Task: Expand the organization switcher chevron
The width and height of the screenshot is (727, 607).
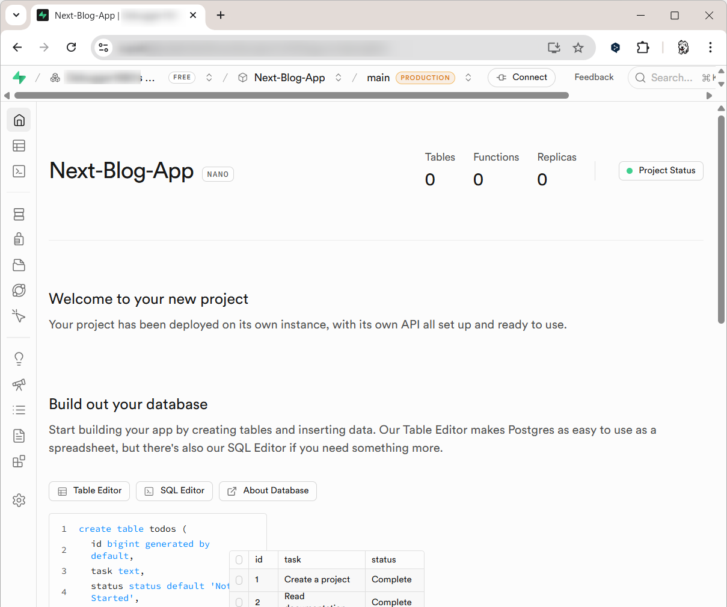Action: (x=209, y=78)
